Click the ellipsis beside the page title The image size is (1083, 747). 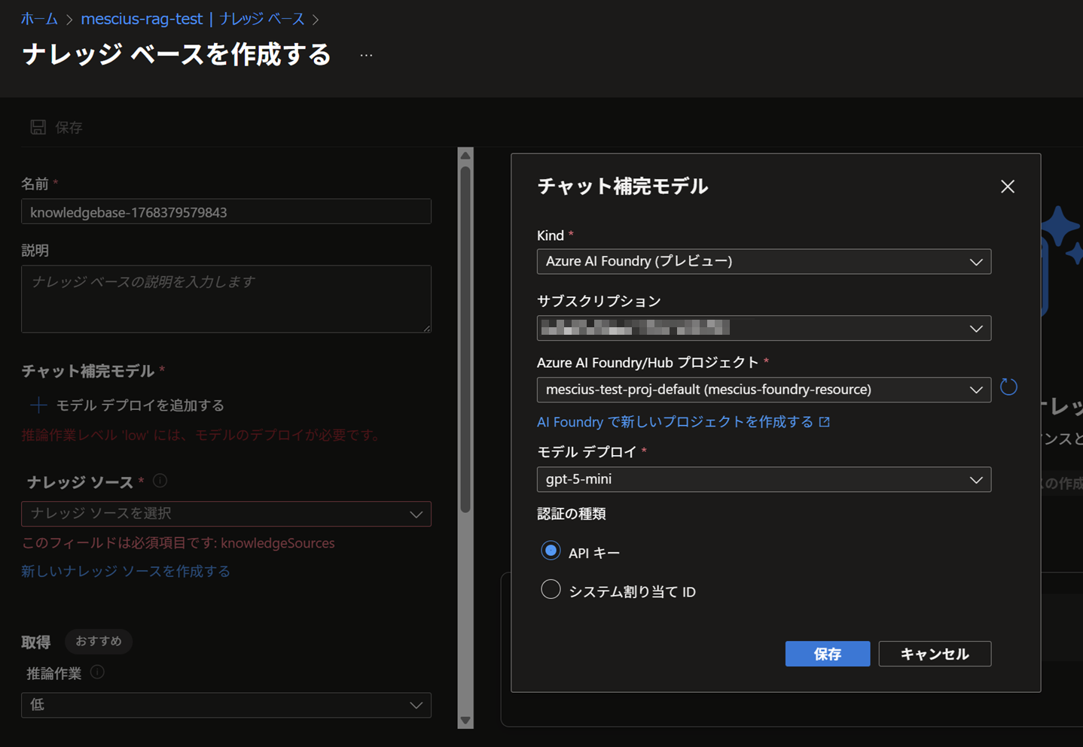point(366,54)
